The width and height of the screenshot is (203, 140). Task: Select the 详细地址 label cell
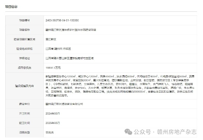[x=25, y=58]
